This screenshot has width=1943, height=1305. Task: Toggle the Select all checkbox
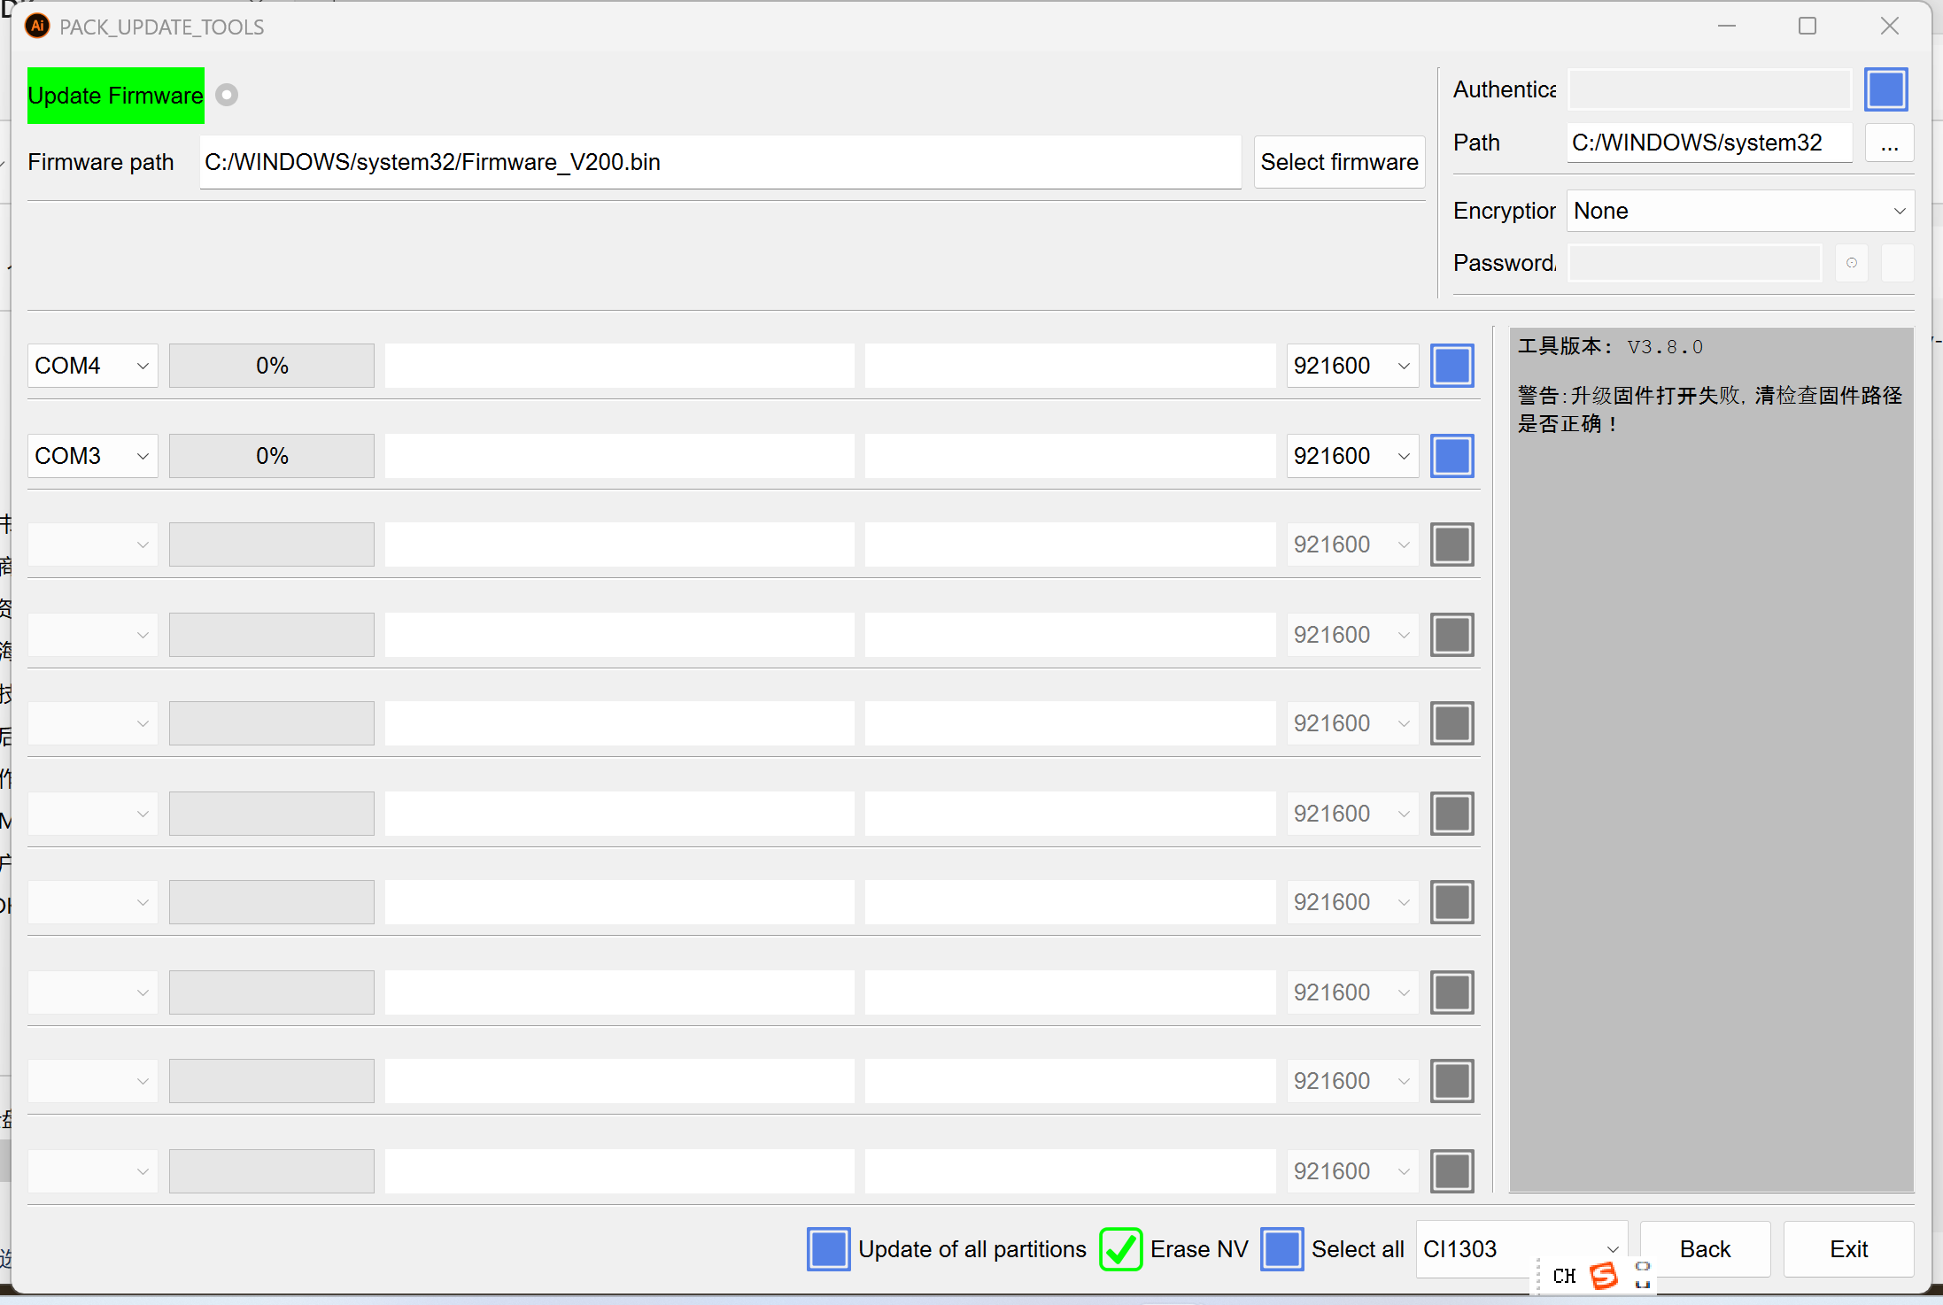point(1281,1249)
